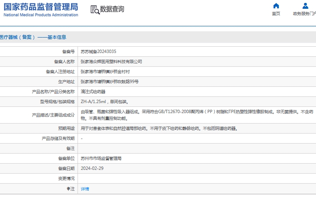Click the 生产地址 field label
The image size is (316, 197).
click(67, 81)
